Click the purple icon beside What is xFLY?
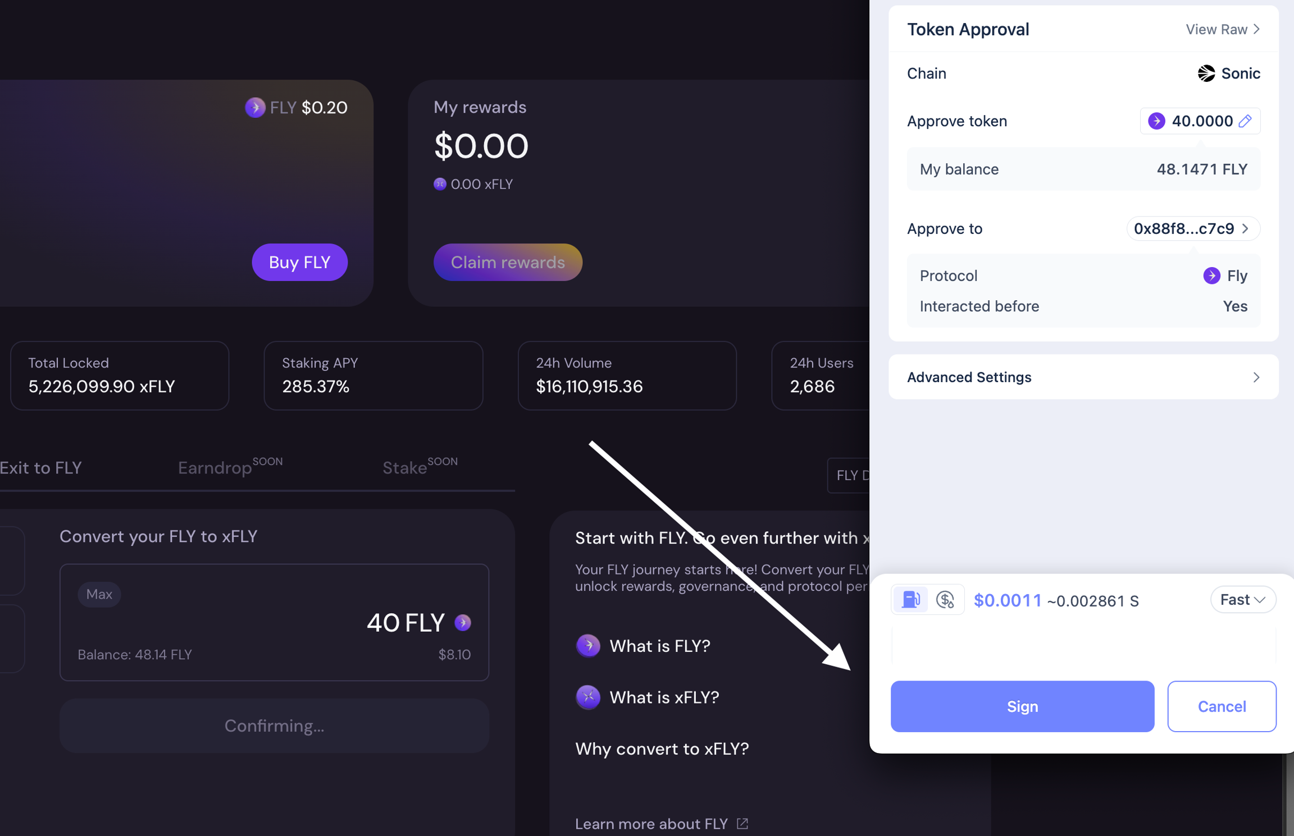Viewport: 1294px width, 836px height. point(588,697)
